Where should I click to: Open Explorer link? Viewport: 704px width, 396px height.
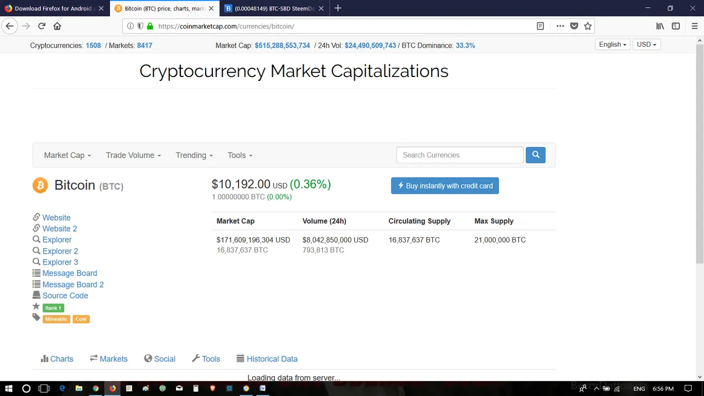(57, 240)
